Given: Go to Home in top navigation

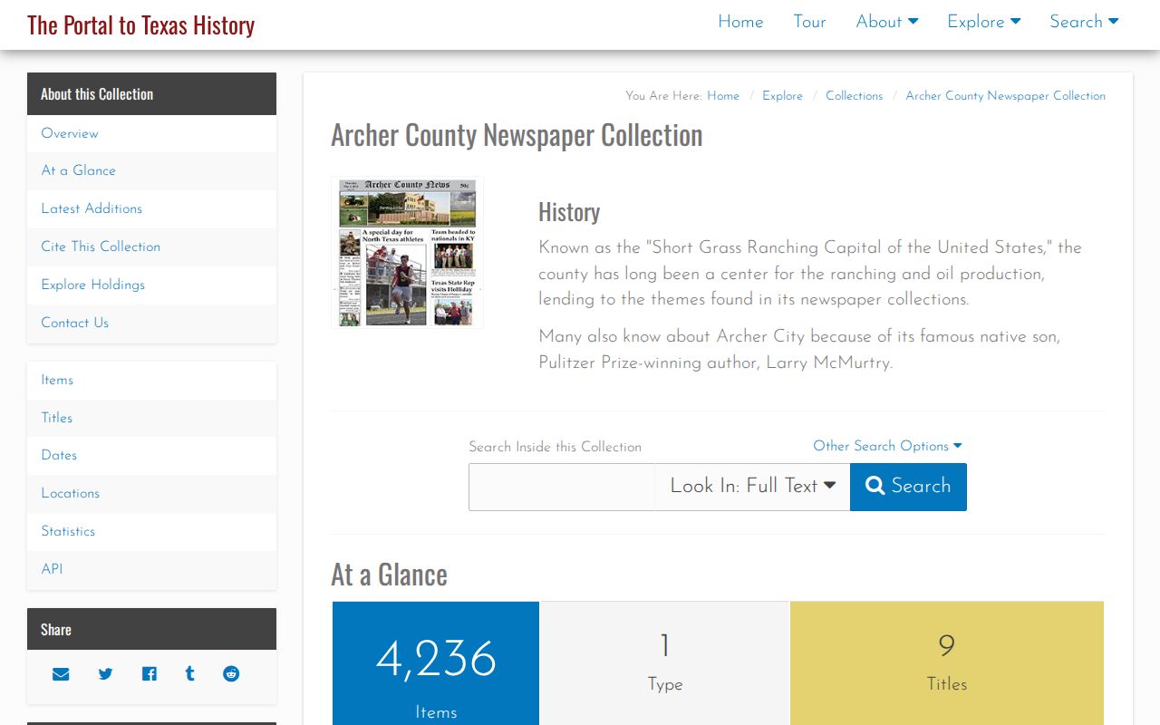Looking at the screenshot, I should click(x=740, y=22).
